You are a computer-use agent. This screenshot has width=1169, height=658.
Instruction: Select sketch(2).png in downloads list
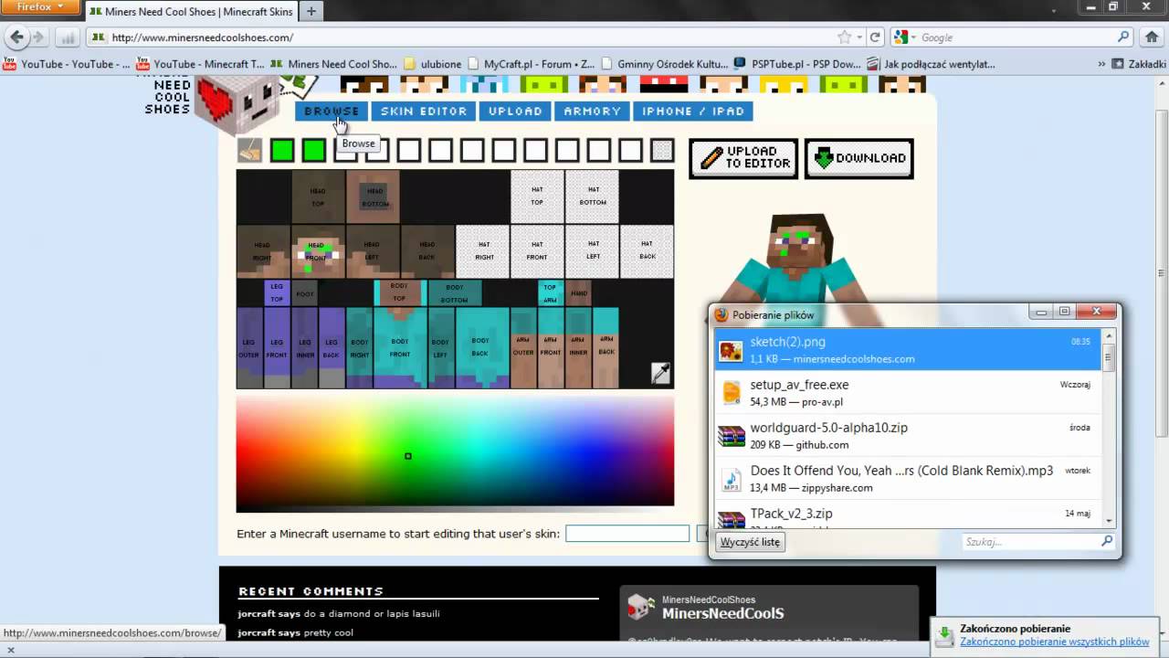[910, 349]
